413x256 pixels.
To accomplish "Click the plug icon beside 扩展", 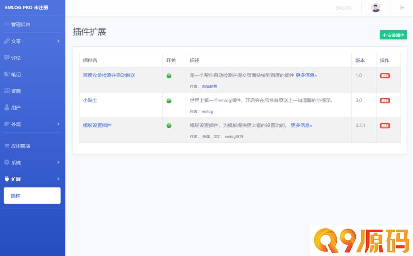I will 7,179.
